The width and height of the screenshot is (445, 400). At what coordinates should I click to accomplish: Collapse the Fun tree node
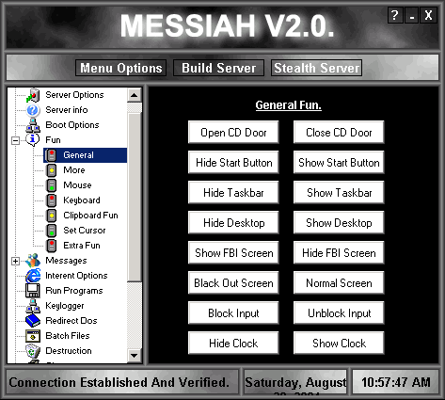[x=15, y=140]
